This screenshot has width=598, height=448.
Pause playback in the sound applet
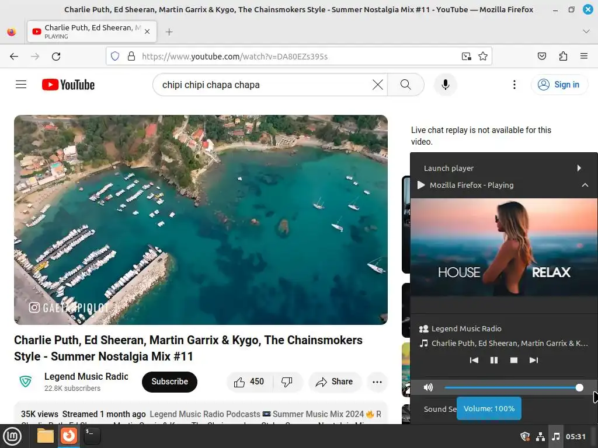[x=494, y=360]
